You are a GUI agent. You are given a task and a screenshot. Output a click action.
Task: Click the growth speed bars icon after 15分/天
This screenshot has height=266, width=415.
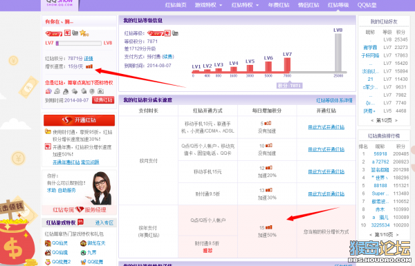pyautogui.click(x=89, y=66)
